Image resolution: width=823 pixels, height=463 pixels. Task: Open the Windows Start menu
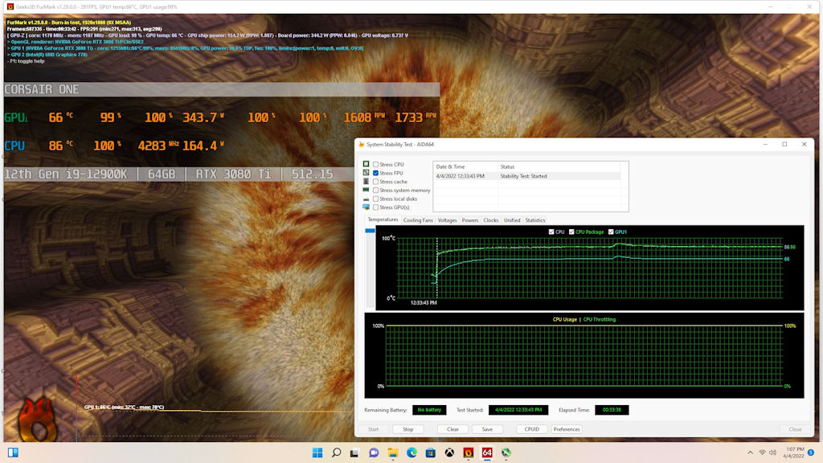pos(317,453)
